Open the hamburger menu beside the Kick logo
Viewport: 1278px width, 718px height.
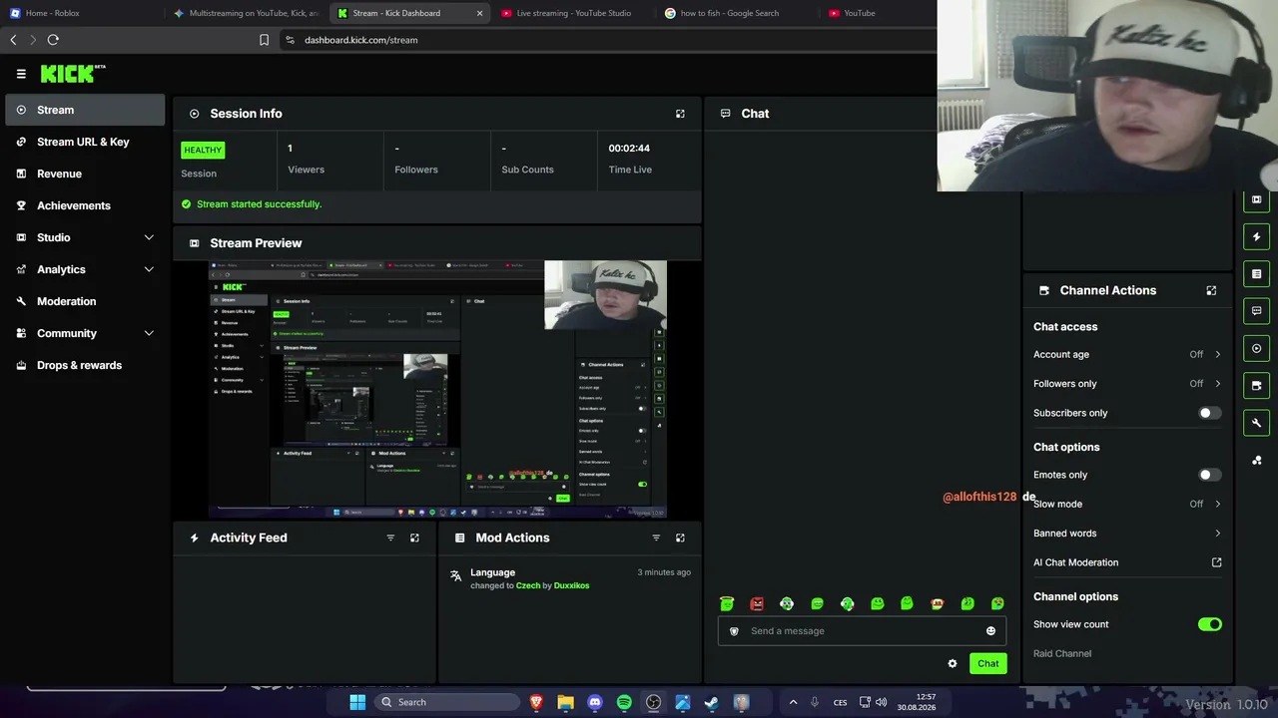pyautogui.click(x=21, y=73)
